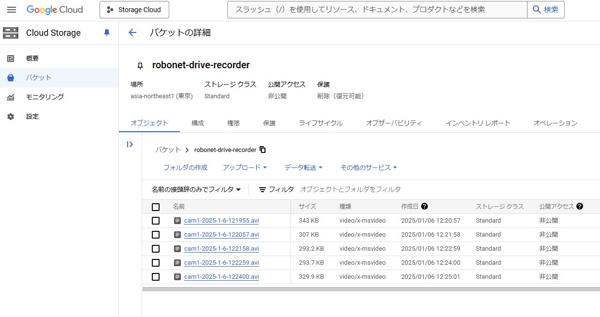Switch to the オブジェクト tab
Image resolution: width=600 pixels, height=317 pixels.
[x=149, y=123]
